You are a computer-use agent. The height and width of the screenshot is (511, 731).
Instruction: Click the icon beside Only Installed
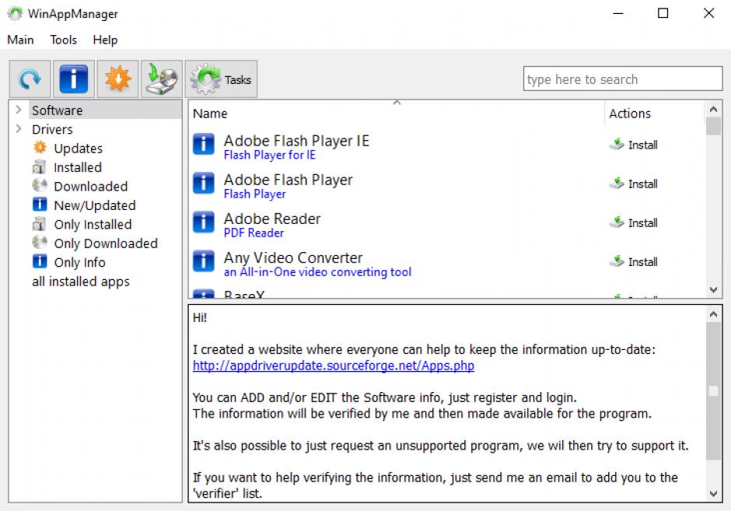click(x=40, y=224)
